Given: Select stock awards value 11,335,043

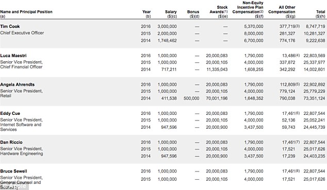Looking at the screenshot, I should (217, 70).
